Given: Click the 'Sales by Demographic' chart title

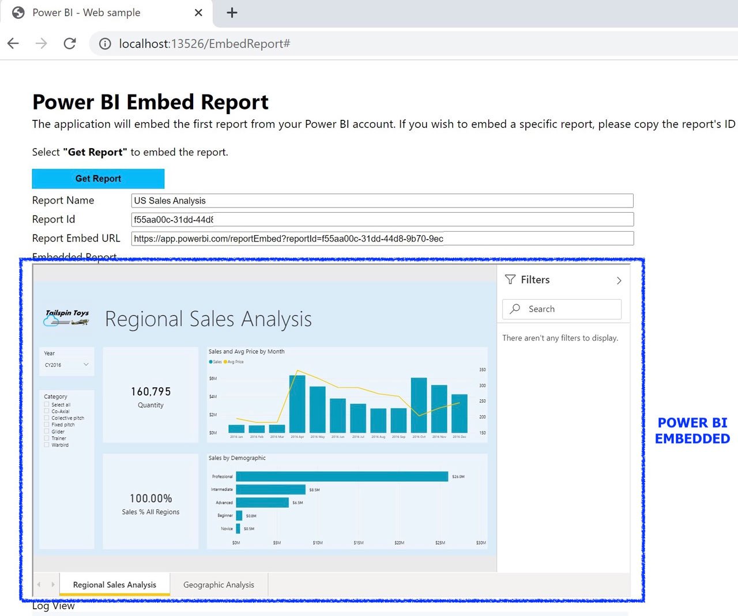Looking at the screenshot, I should (237, 458).
